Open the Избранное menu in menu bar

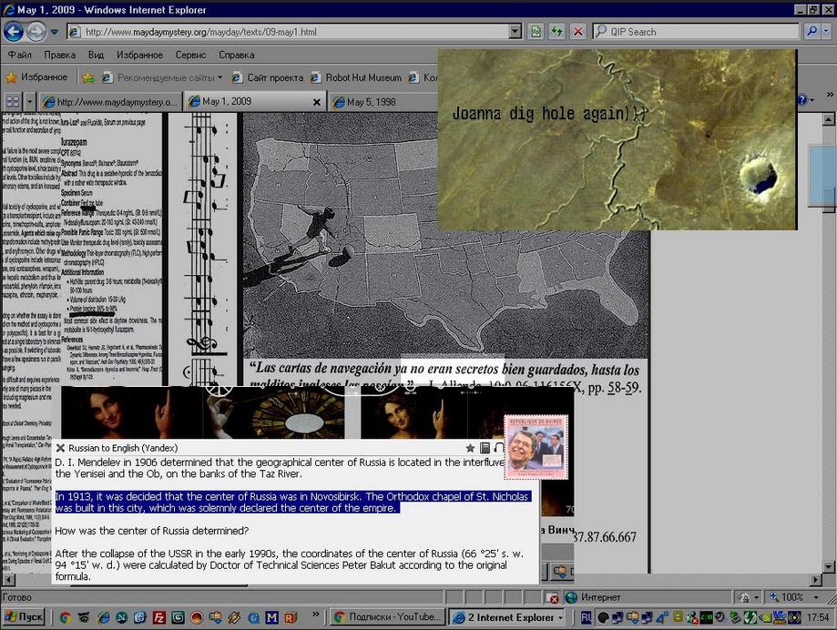pyautogui.click(x=140, y=55)
